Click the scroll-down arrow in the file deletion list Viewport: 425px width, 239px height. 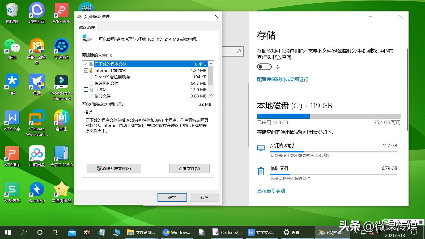210,95
